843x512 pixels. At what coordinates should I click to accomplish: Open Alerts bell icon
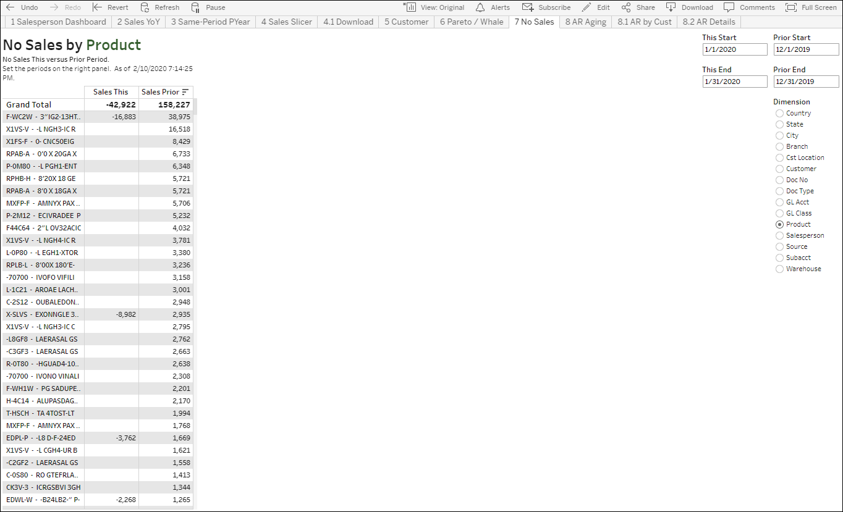(x=480, y=7)
